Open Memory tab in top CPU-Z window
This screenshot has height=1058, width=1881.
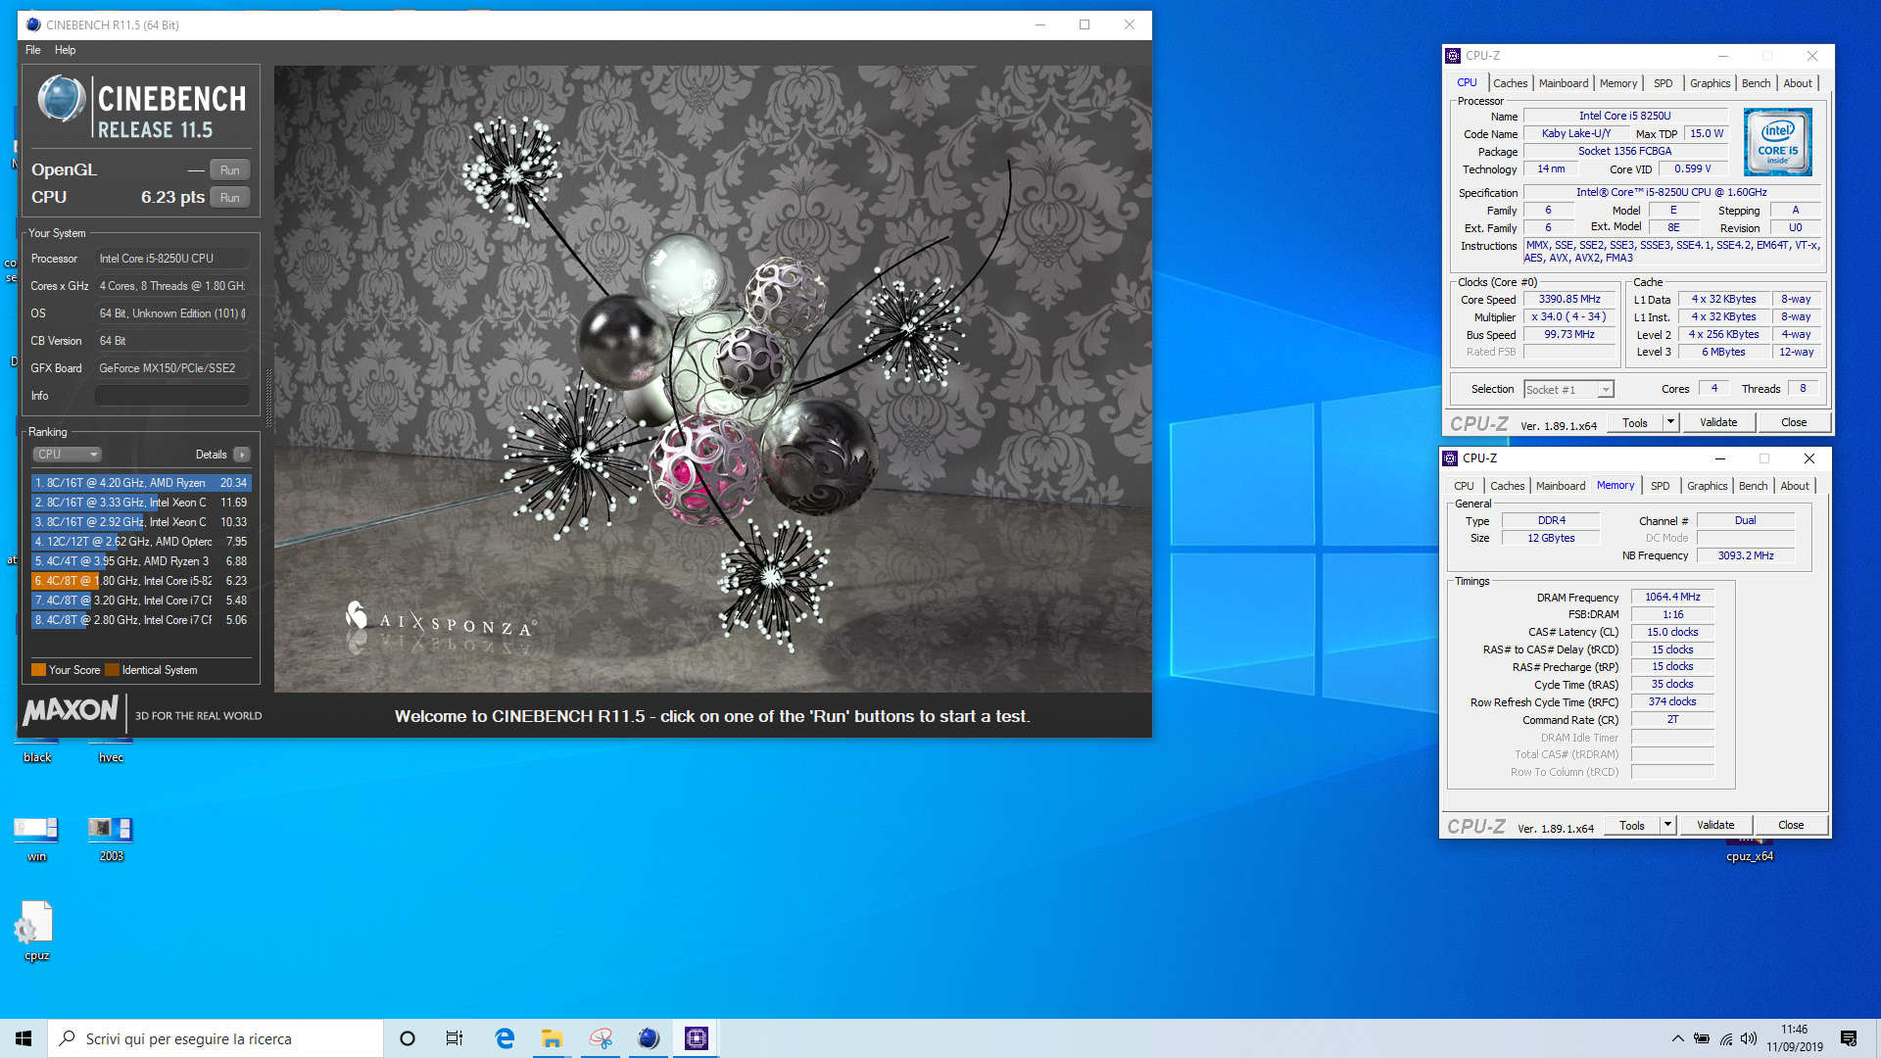click(x=1618, y=83)
